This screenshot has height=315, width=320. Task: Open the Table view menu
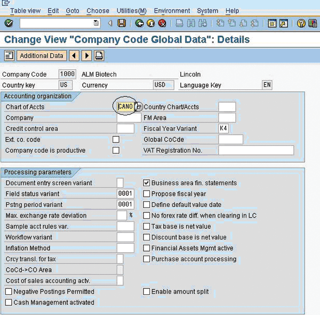click(26, 11)
